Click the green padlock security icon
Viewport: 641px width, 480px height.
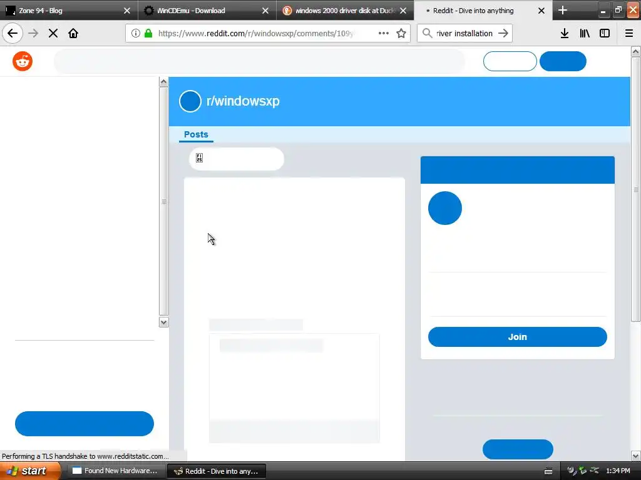(x=148, y=33)
